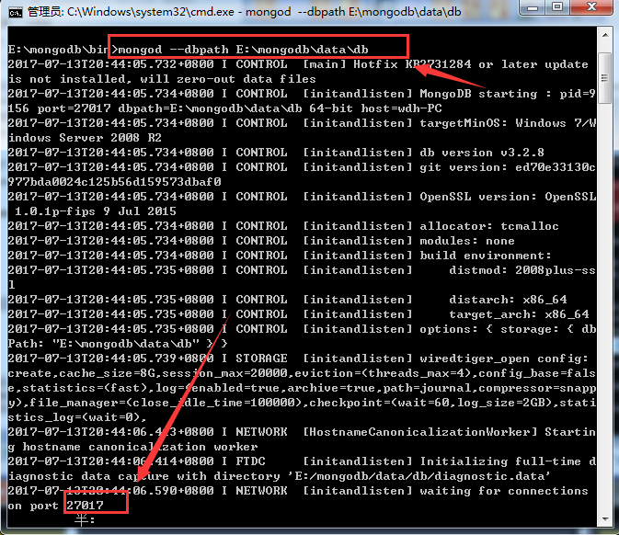Click 'targetMinOS: Windows 7/W' text
Image resolution: width=619 pixels, height=535 pixels.
pyautogui.click(x=508, y=123)
